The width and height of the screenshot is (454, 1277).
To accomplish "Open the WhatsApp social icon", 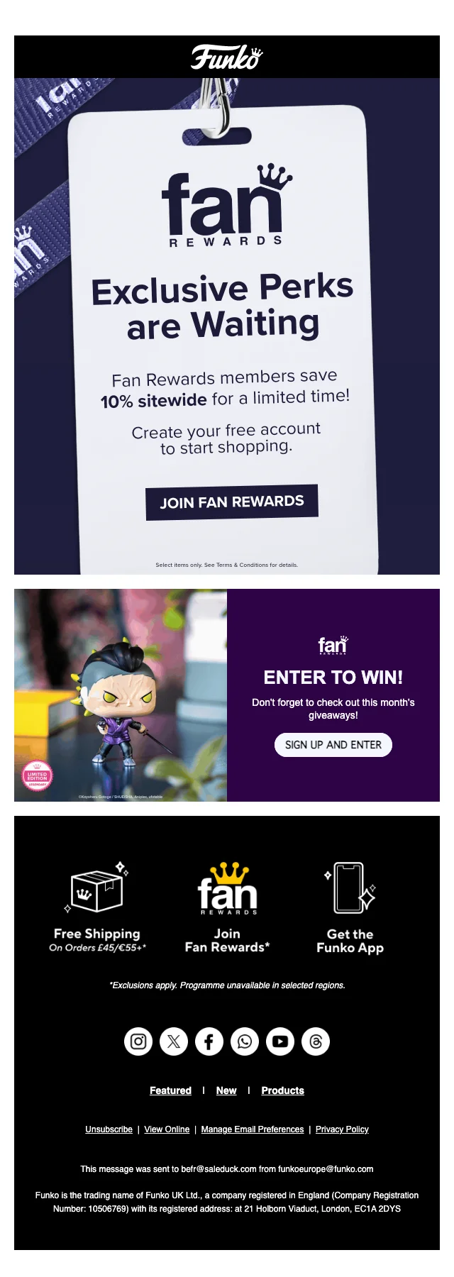I will [x=245, y=1041].
